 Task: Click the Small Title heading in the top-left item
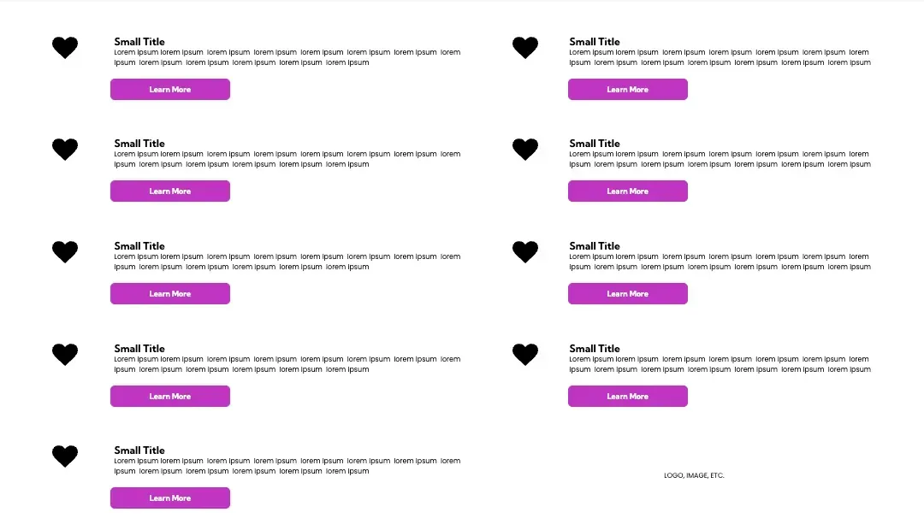139,42
